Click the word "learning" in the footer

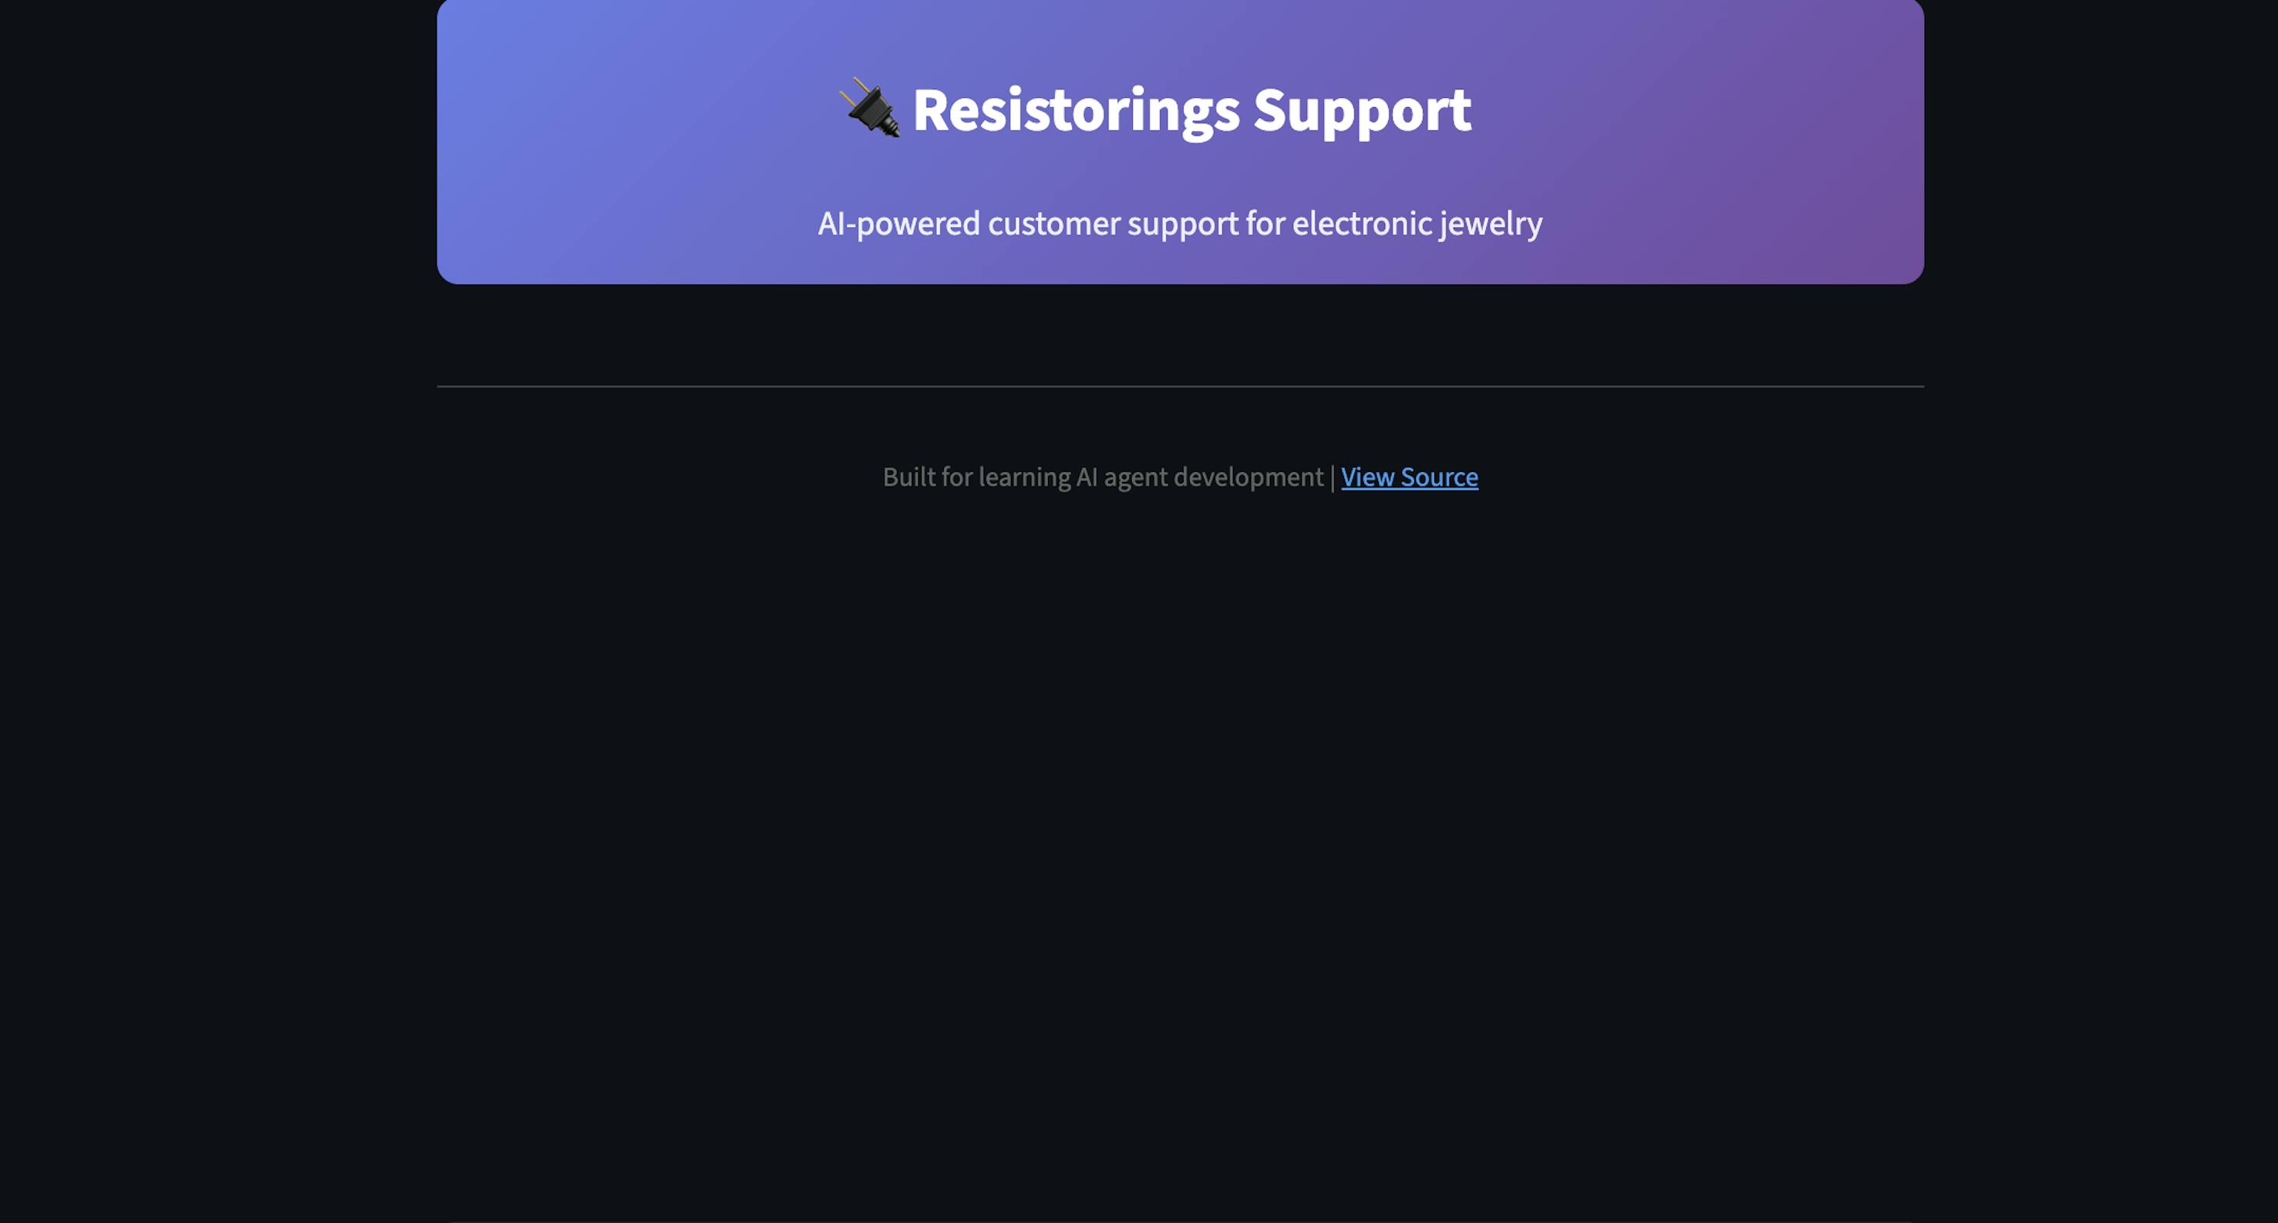(1024, 477)
